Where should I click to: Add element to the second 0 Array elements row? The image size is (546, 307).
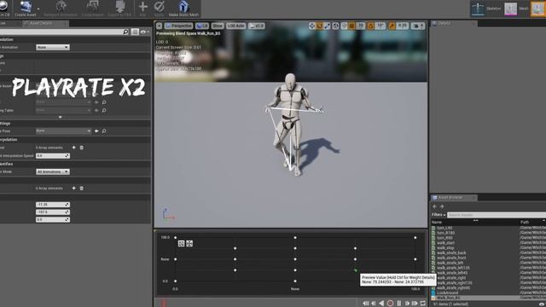[x=74, y=188]
